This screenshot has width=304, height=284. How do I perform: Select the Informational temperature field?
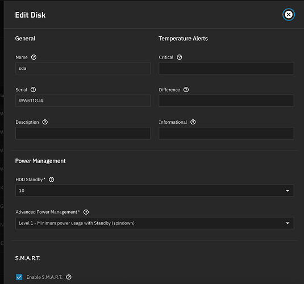(226, 133)
